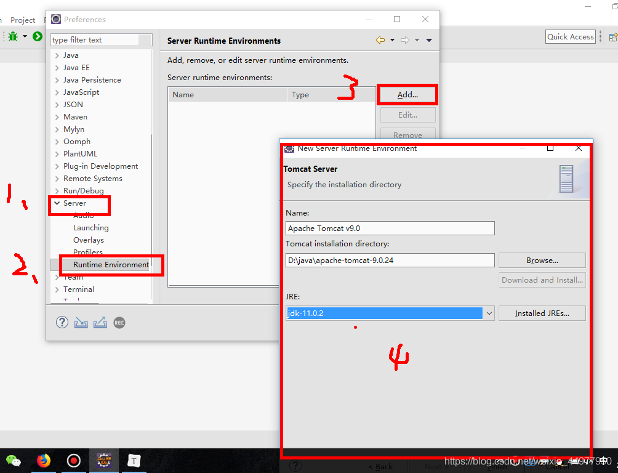
Task: Collapse the Server tree node
Action: (57, 203)
